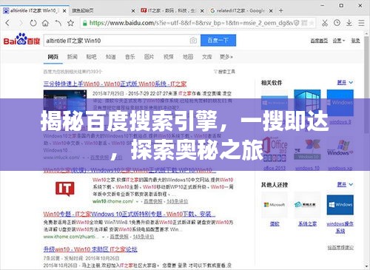Open the Office 2013 software thumbnail

pyautogui.click(x=275, y=149)
